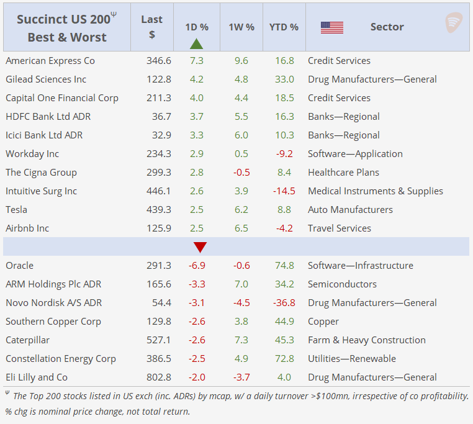
Task: Click Eli Lilly 1W value -3.7
Action: (241, 377)
